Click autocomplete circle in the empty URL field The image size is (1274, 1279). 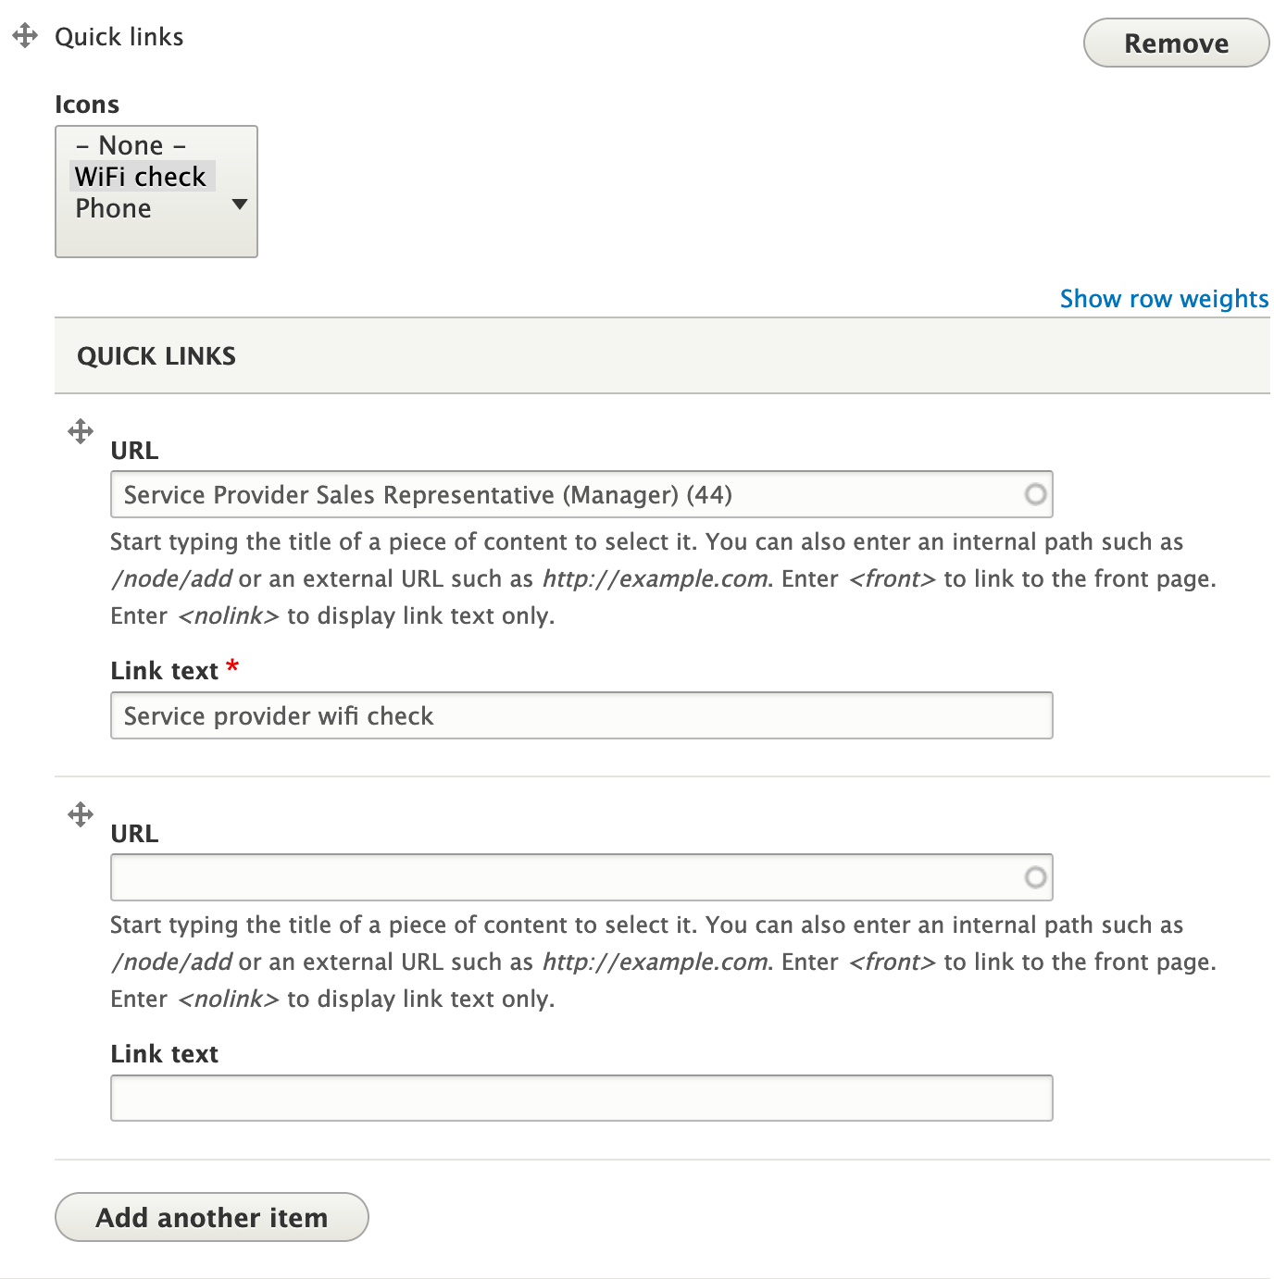pos(1035,877)
